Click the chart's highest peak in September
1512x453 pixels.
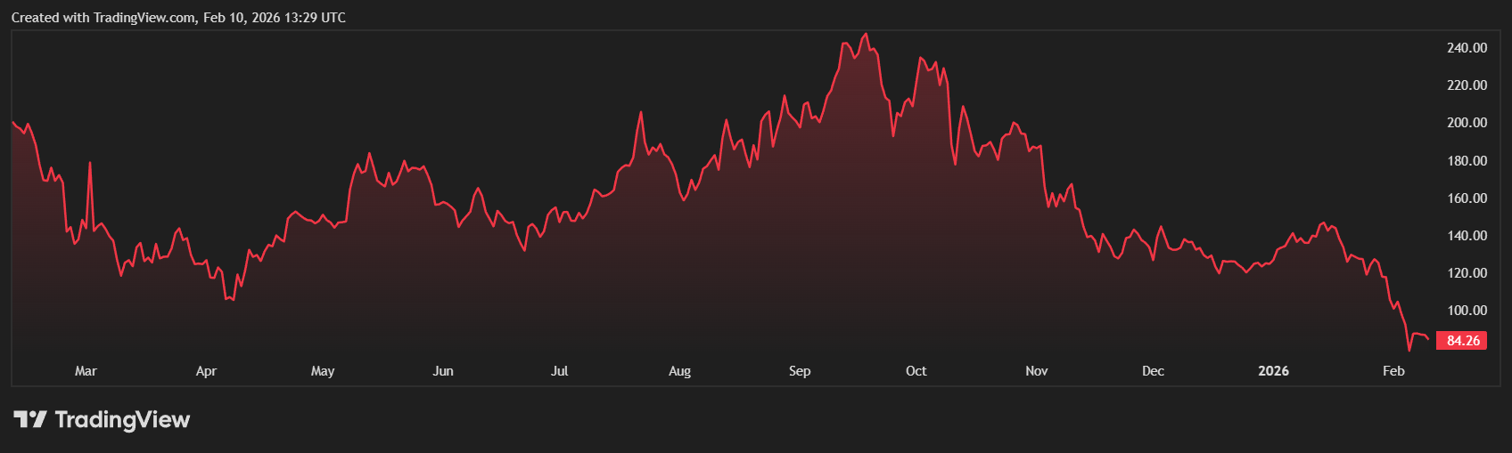[866, 34]
